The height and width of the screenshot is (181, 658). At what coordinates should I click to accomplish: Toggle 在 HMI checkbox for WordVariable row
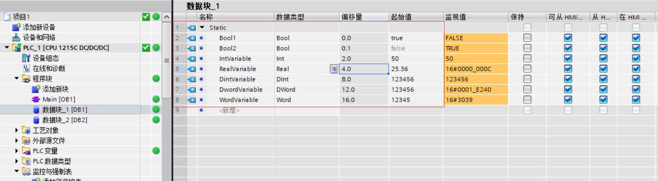click(x=636, y=100)
